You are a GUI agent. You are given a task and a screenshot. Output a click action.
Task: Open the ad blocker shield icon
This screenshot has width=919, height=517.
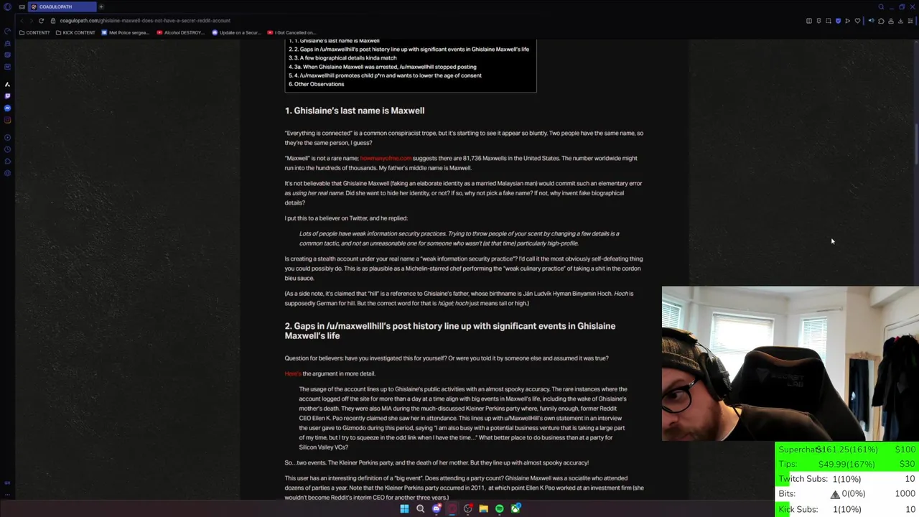tap(838, 21)
